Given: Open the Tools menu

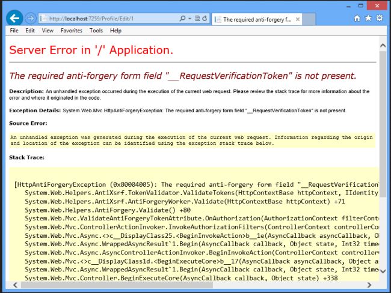Looking at the screenshot, I should point(96,31).
